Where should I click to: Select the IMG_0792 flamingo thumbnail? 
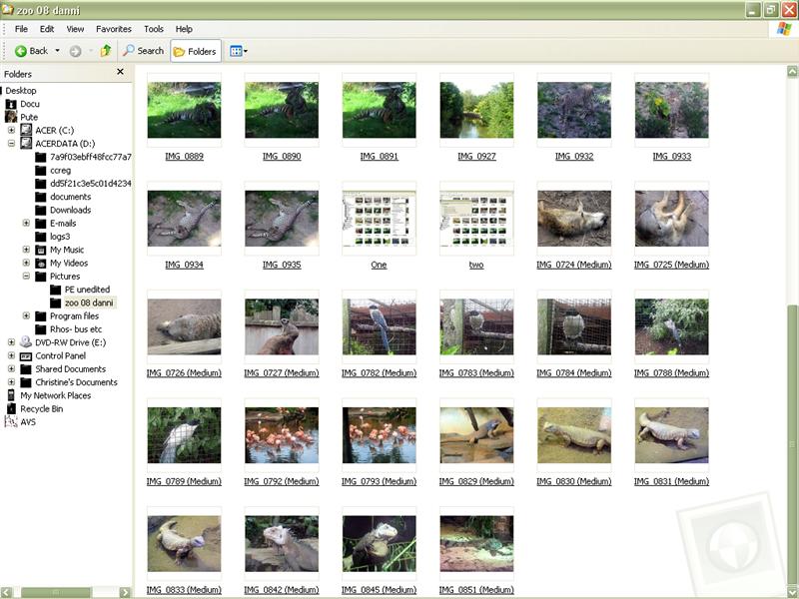[x=282, y=435]
